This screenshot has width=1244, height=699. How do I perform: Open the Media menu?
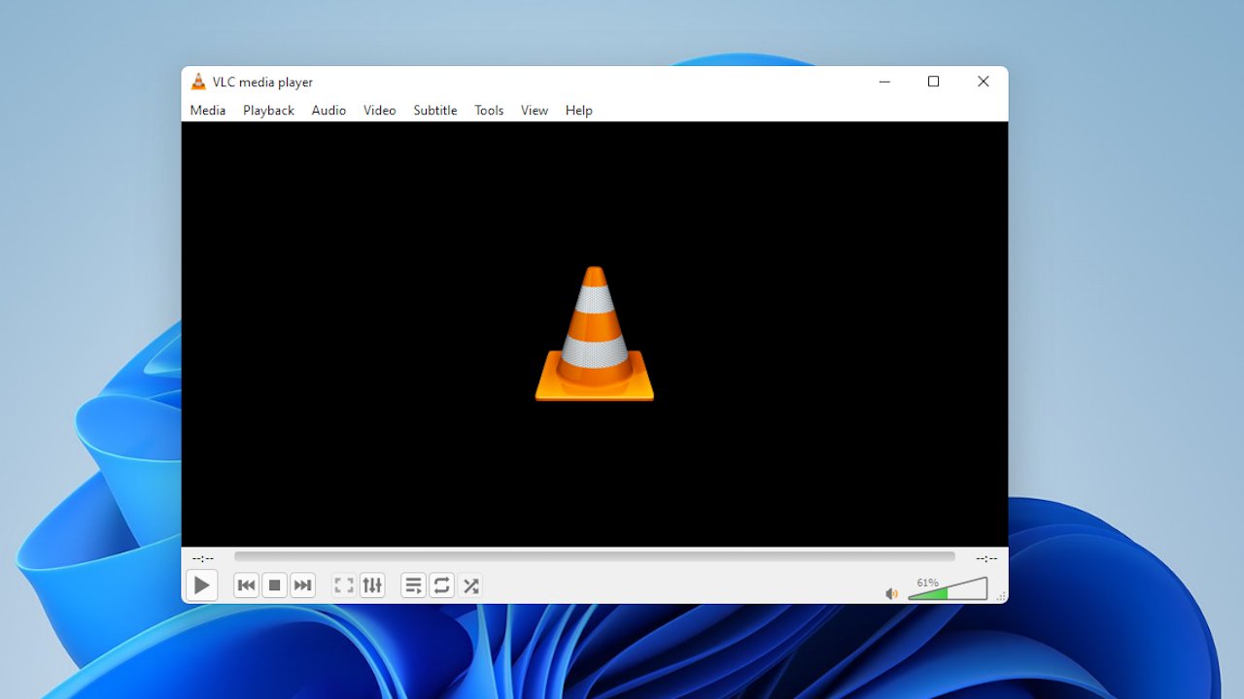tap(207, 110)
